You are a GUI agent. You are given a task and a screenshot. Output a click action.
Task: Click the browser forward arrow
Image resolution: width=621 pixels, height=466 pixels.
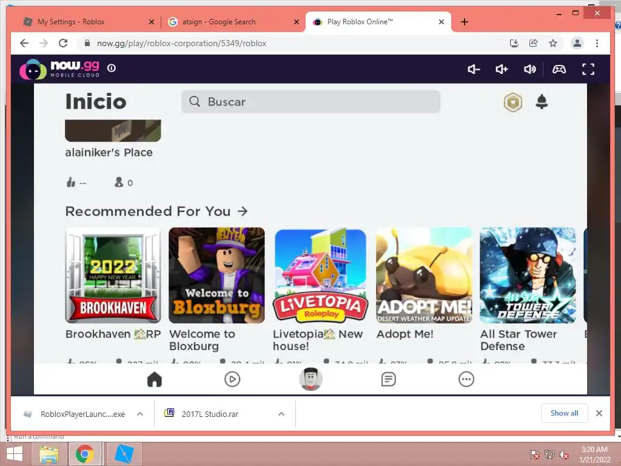click(44, 43)
